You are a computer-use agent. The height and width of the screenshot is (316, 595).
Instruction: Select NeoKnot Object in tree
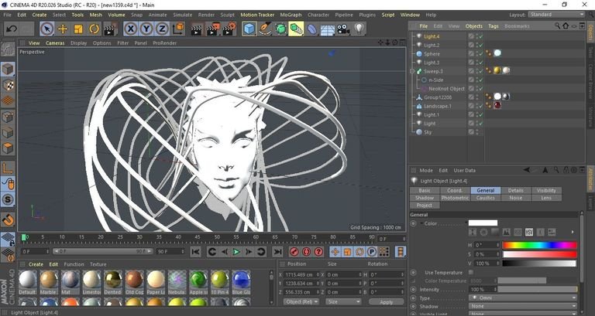(x=446, y=89)
